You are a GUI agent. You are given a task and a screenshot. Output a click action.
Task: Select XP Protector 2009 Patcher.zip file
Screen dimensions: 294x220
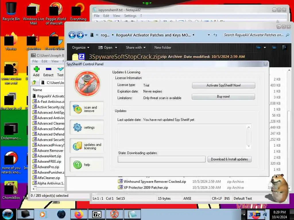point(143,187)
